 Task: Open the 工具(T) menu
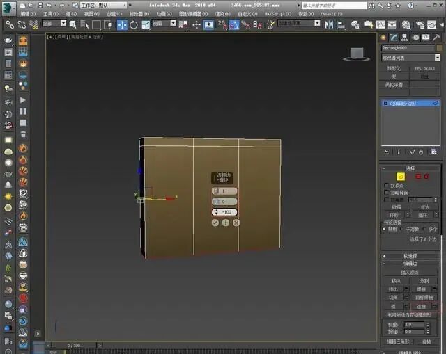(x=51, y=14)
